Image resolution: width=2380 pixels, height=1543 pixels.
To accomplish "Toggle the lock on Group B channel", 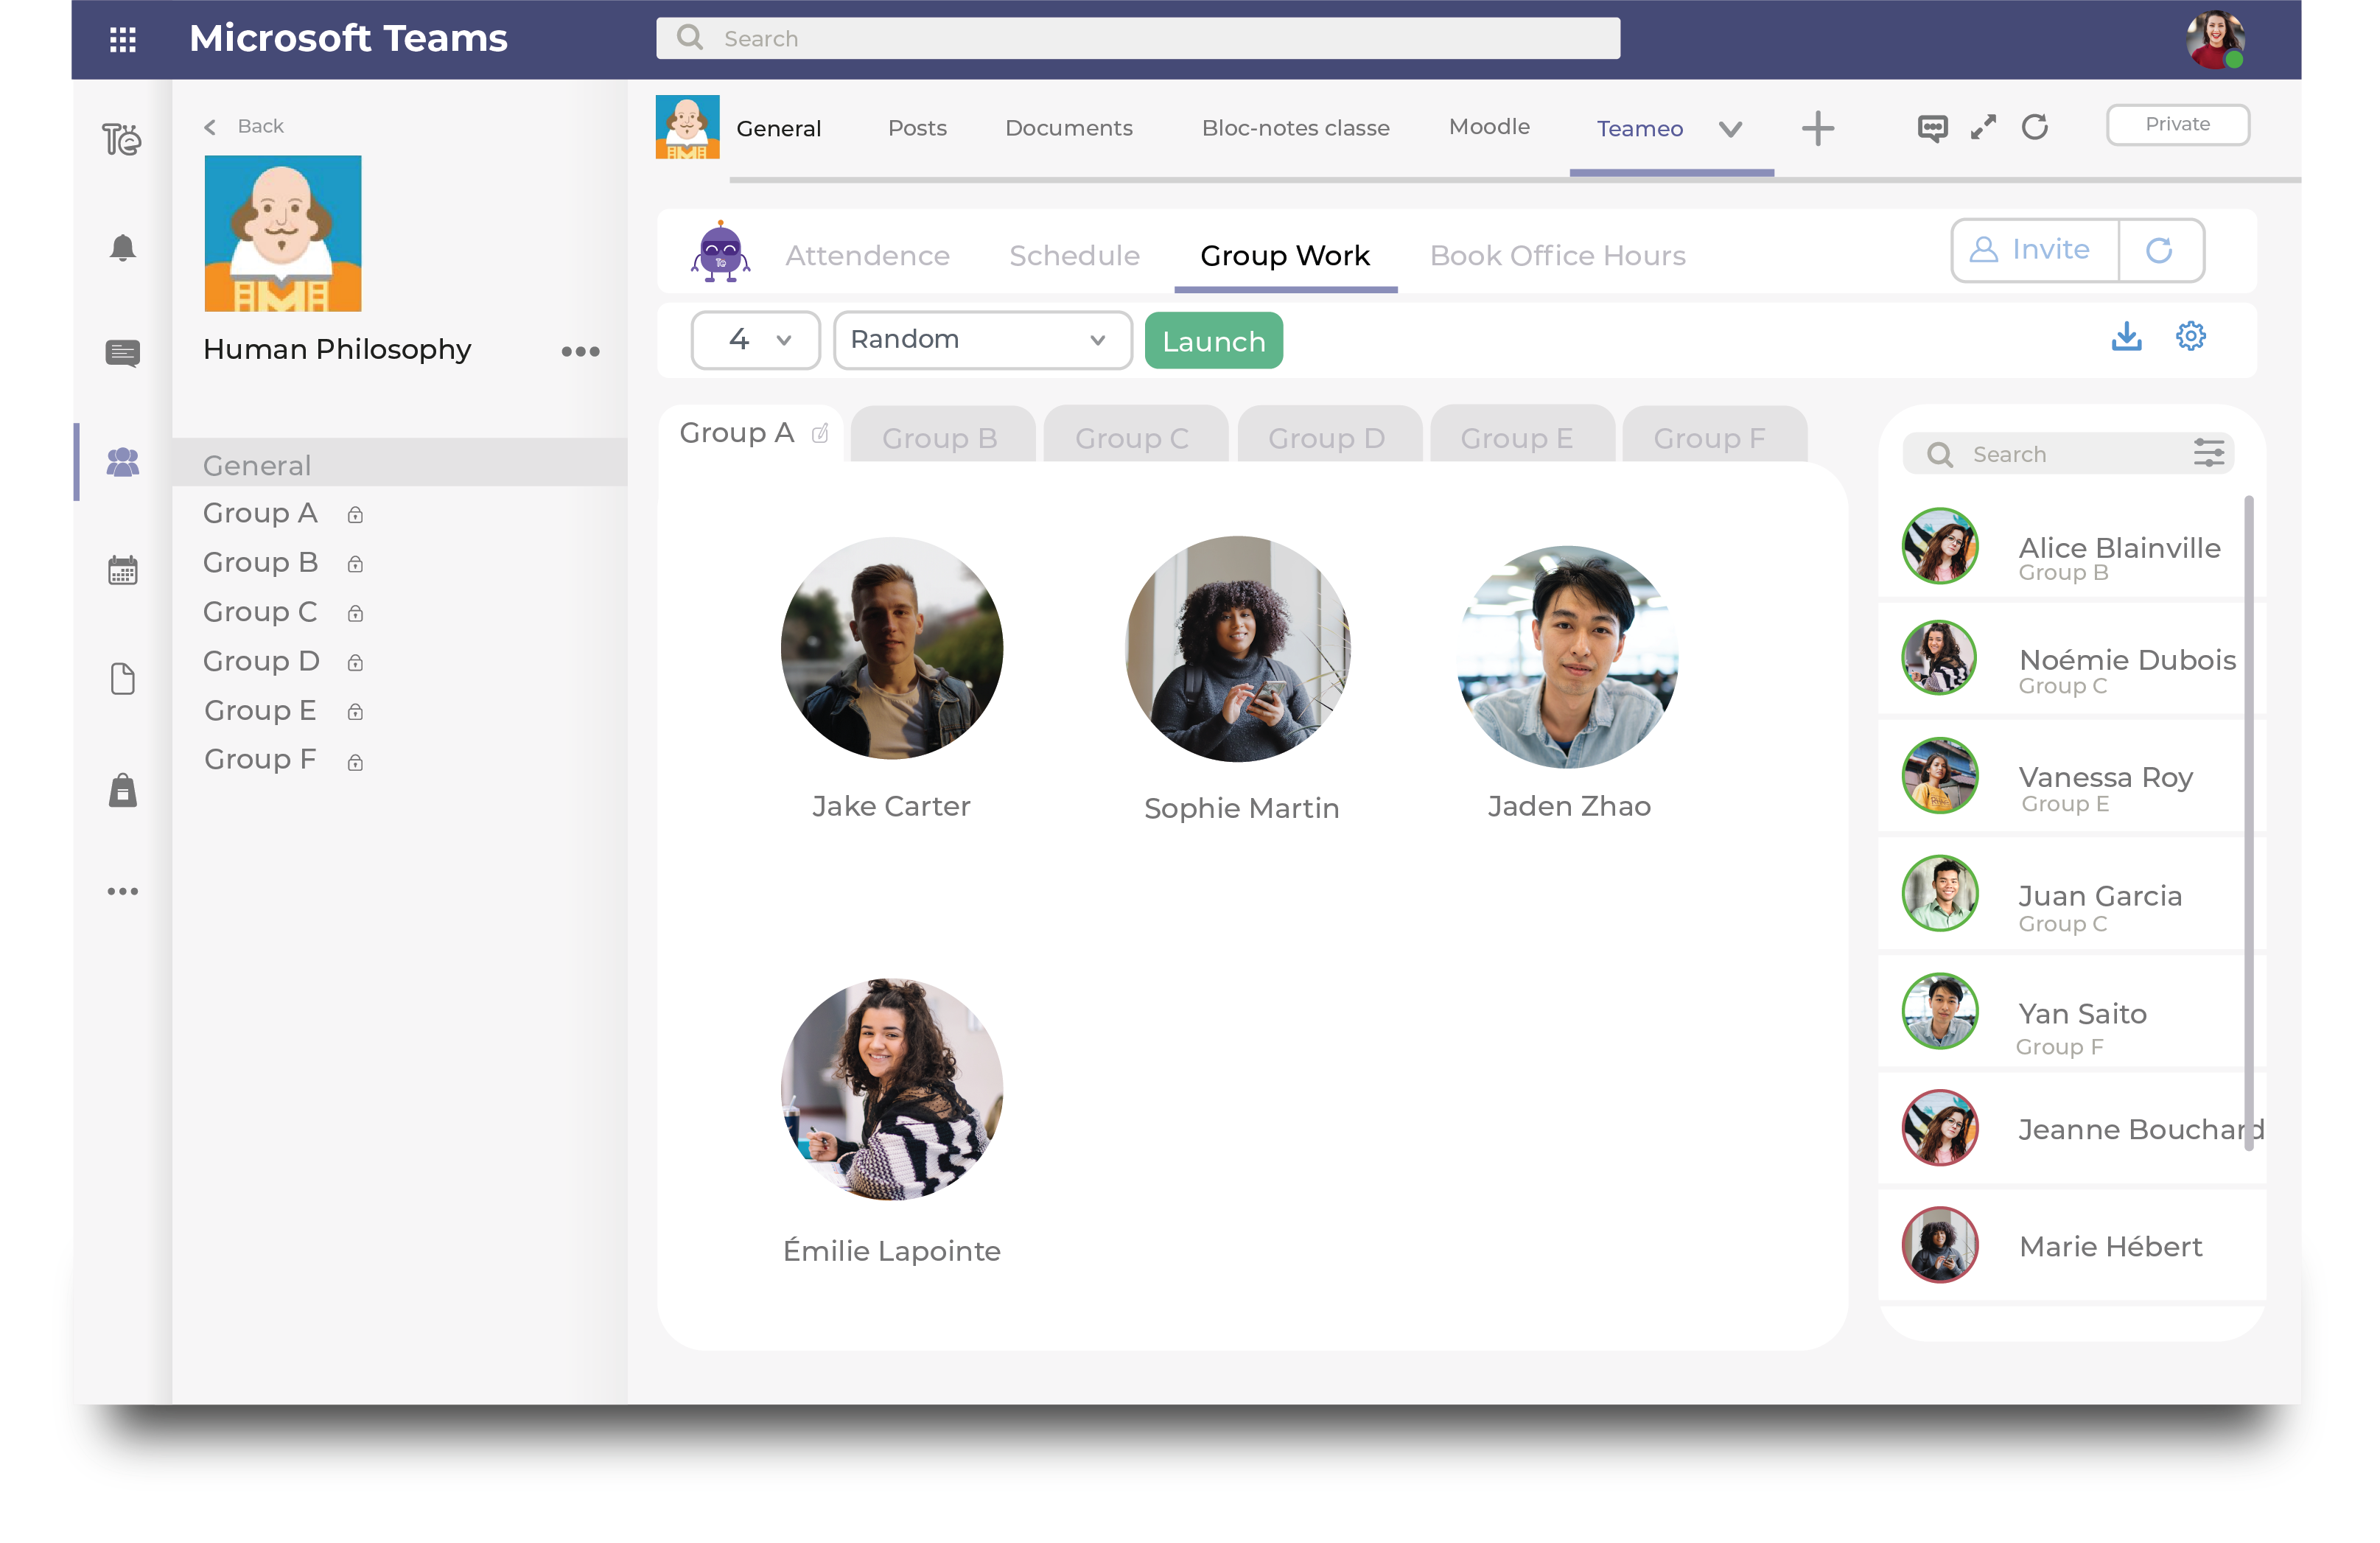I will (x=356, y=563).
